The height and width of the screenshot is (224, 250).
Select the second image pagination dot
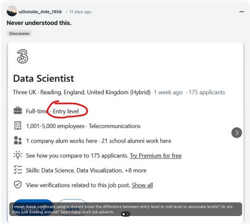(x=128, y=214)
